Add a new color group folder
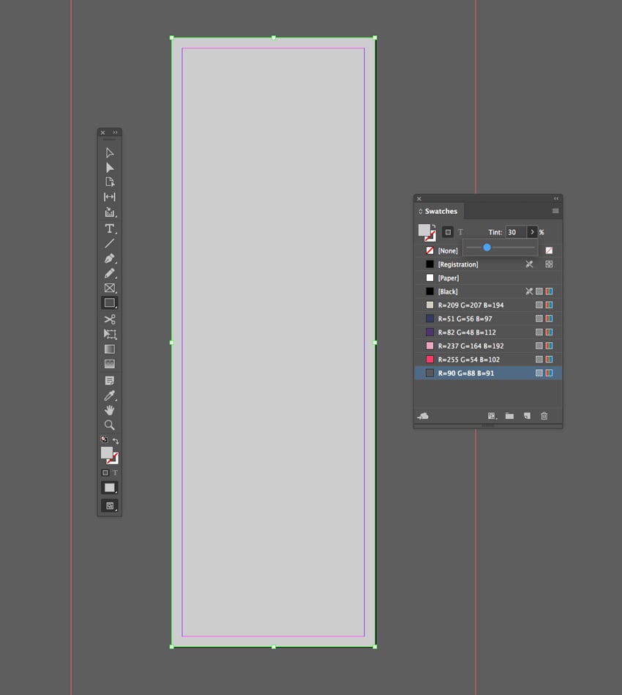Viewport: 622px width, 695px height. (x=509, y=415)
